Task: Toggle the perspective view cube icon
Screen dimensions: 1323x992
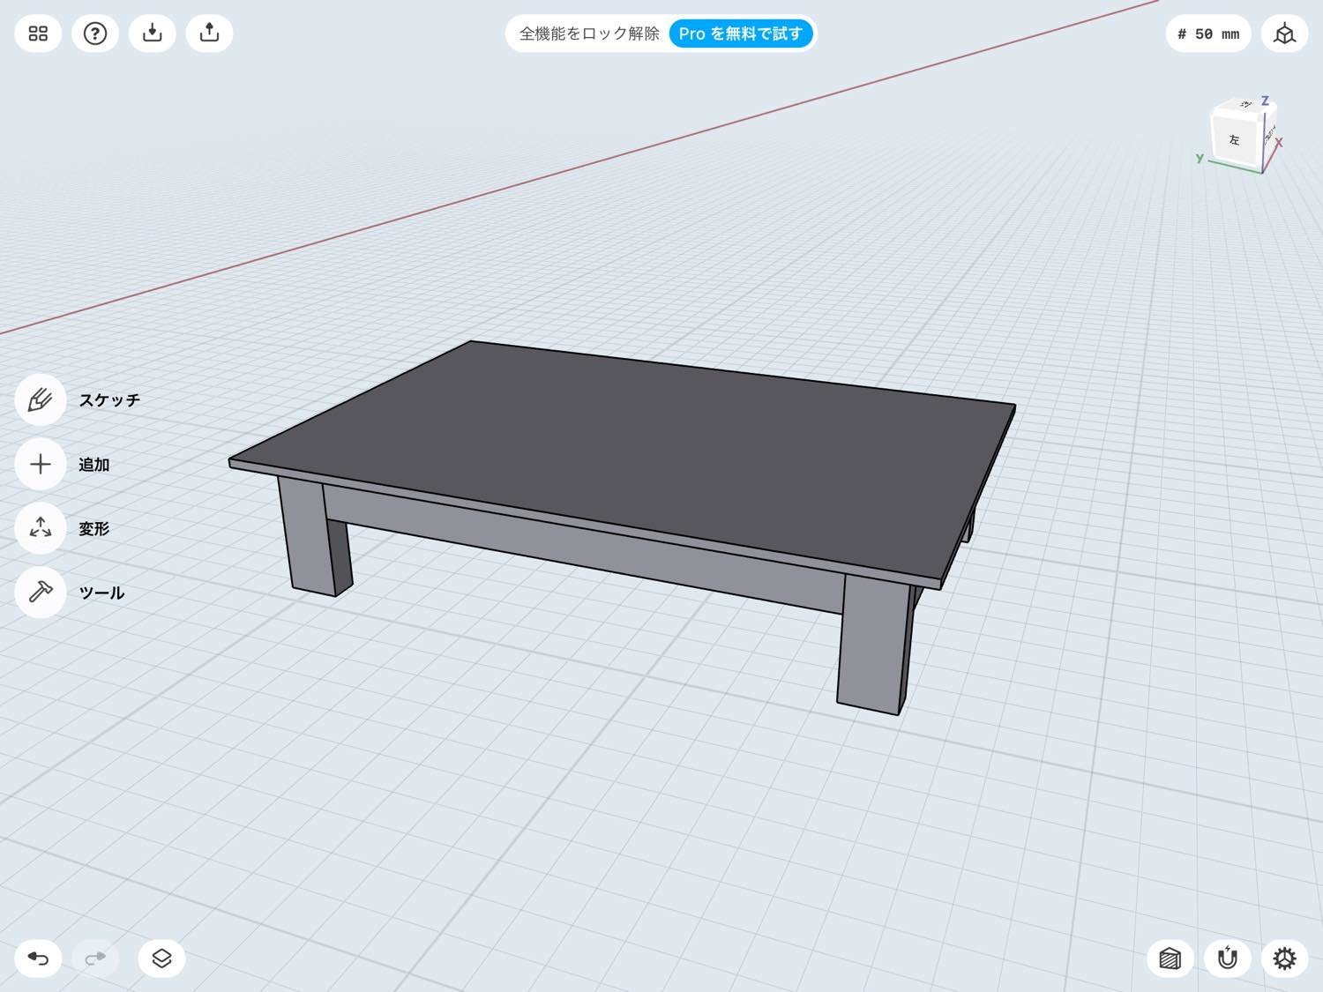Action: click(x=1284, y=34)
